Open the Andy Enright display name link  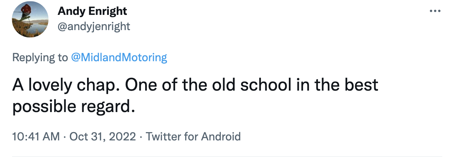(92, 11)
